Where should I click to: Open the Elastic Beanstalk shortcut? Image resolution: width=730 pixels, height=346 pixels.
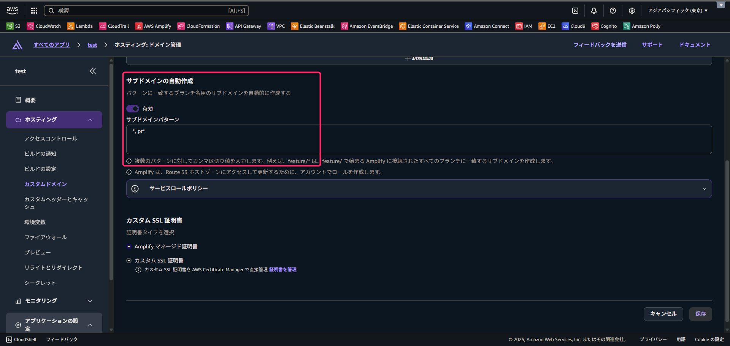[313, 26]
